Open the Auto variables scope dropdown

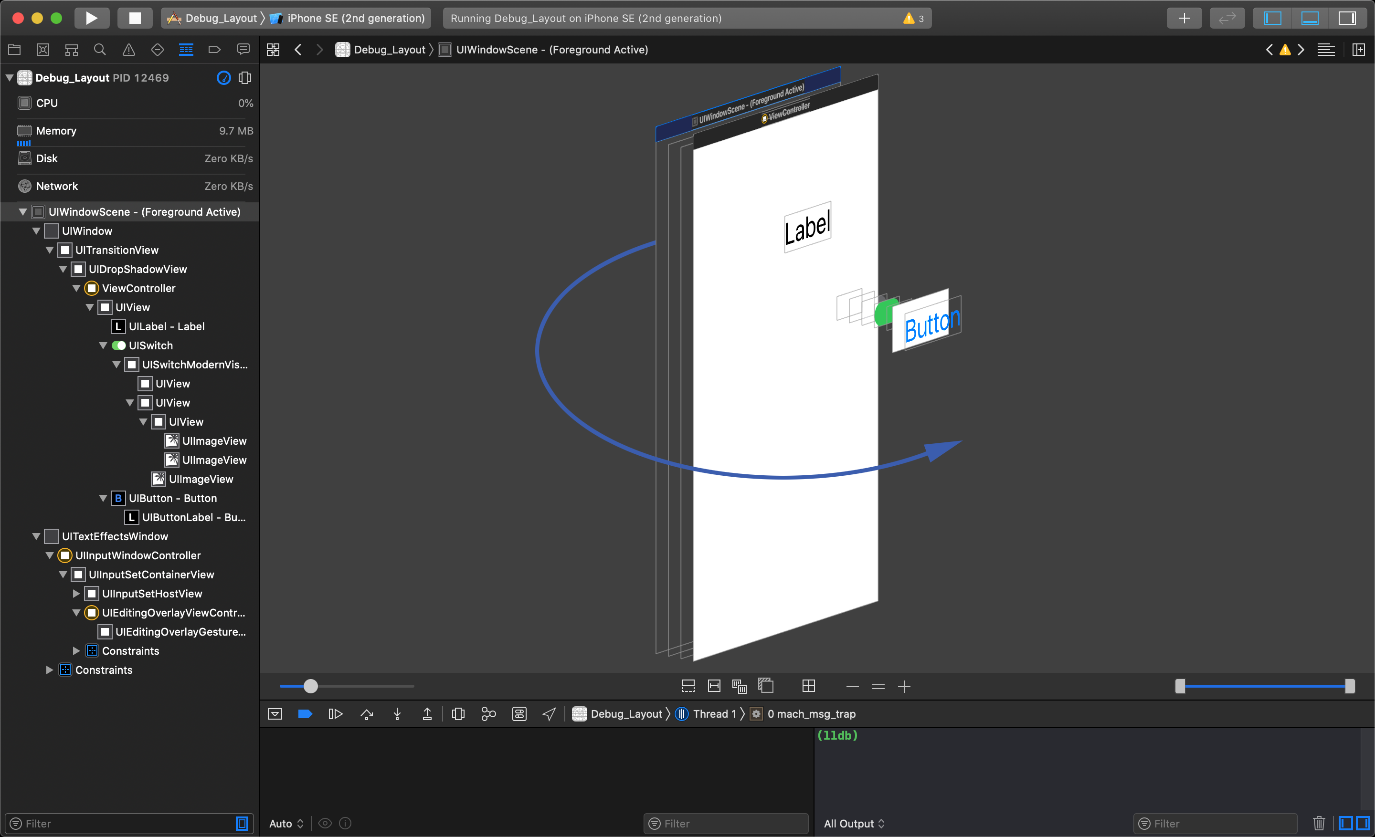(x=286, y=824)
